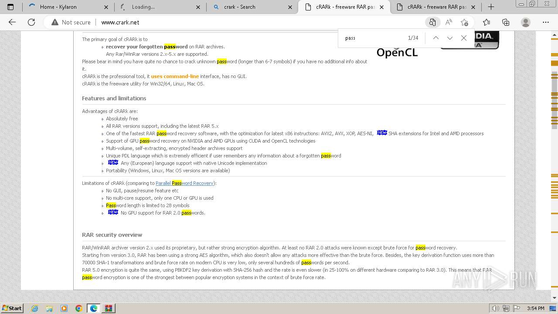Switch to the crark - Search tab
Screen dimensions: 558x314
(252, 7)
